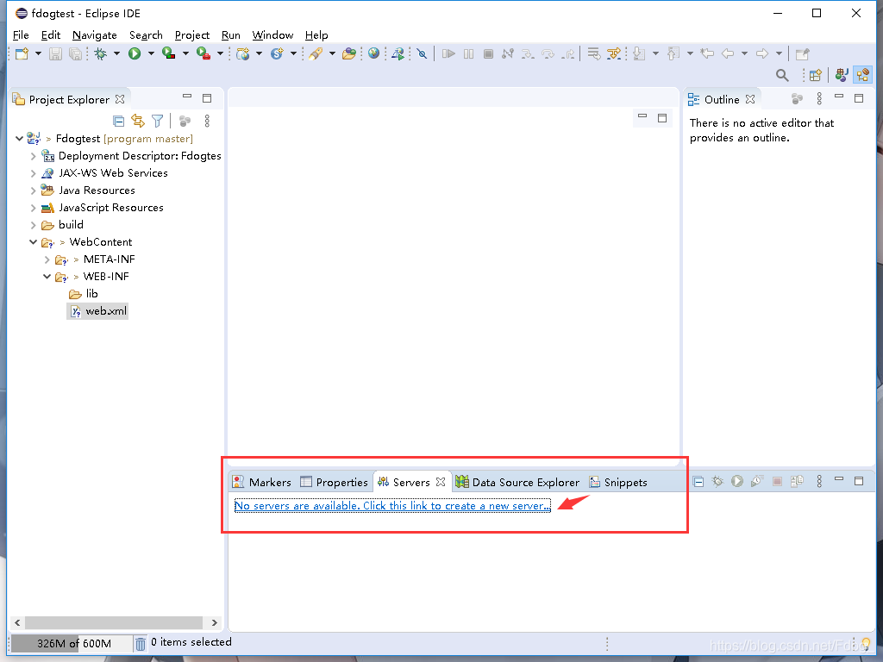Select web.xml in the project tree

[105, 311]
